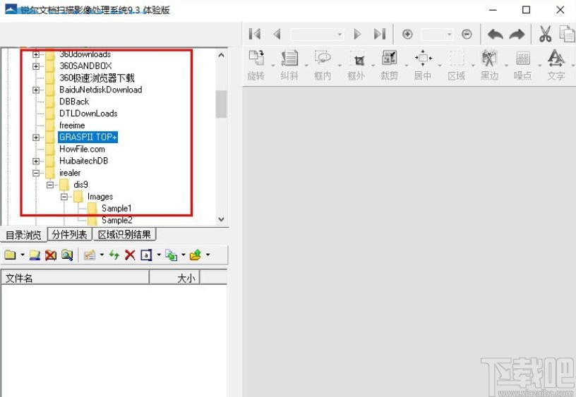
Task: Click the zoom in plus icon
Action: tap(407, 35)
